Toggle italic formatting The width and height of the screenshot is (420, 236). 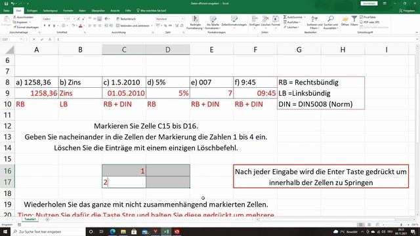[x=49, y=26]
